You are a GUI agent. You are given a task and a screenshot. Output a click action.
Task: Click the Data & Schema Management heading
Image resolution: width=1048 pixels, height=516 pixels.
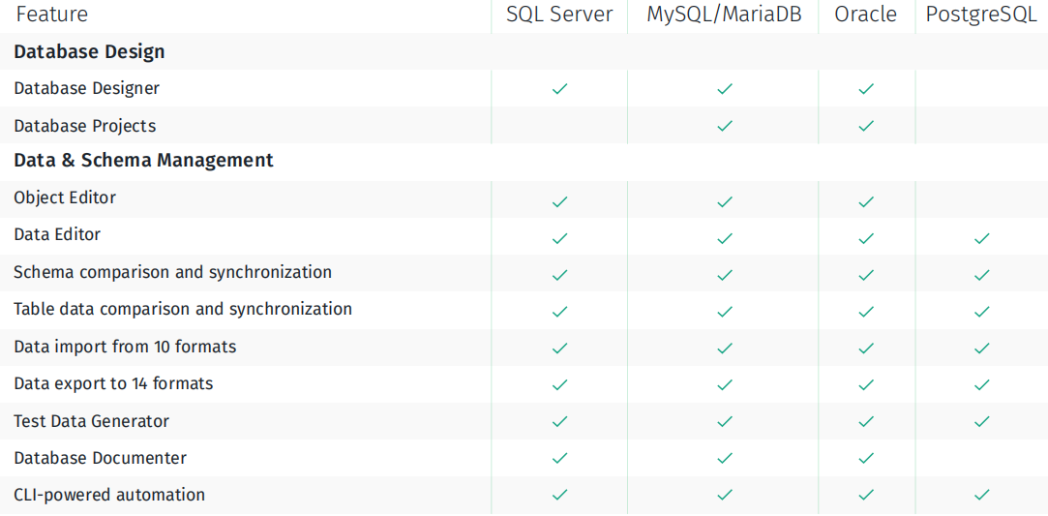[143, 161]
